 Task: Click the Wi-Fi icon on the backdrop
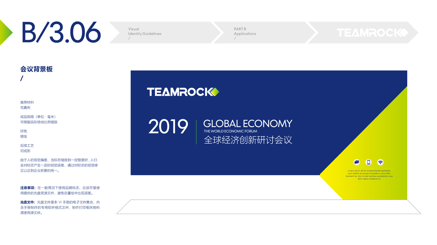pos(380,162)
